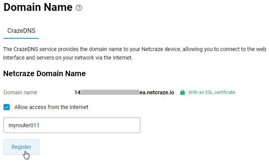This screenshot has height=162, width=269.
Task: Click the 'Netcraze Domain Name' section heading
Action: [44, 73]
